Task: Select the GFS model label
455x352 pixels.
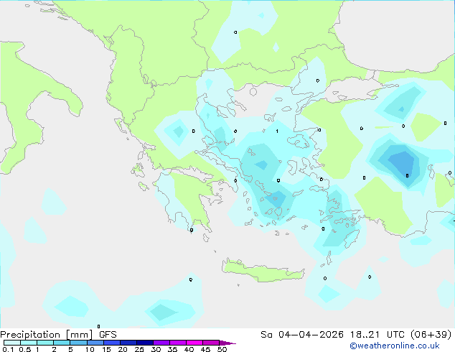Action: 108,335
